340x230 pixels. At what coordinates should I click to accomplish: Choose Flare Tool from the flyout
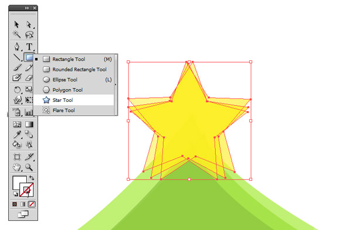(74, 110)
